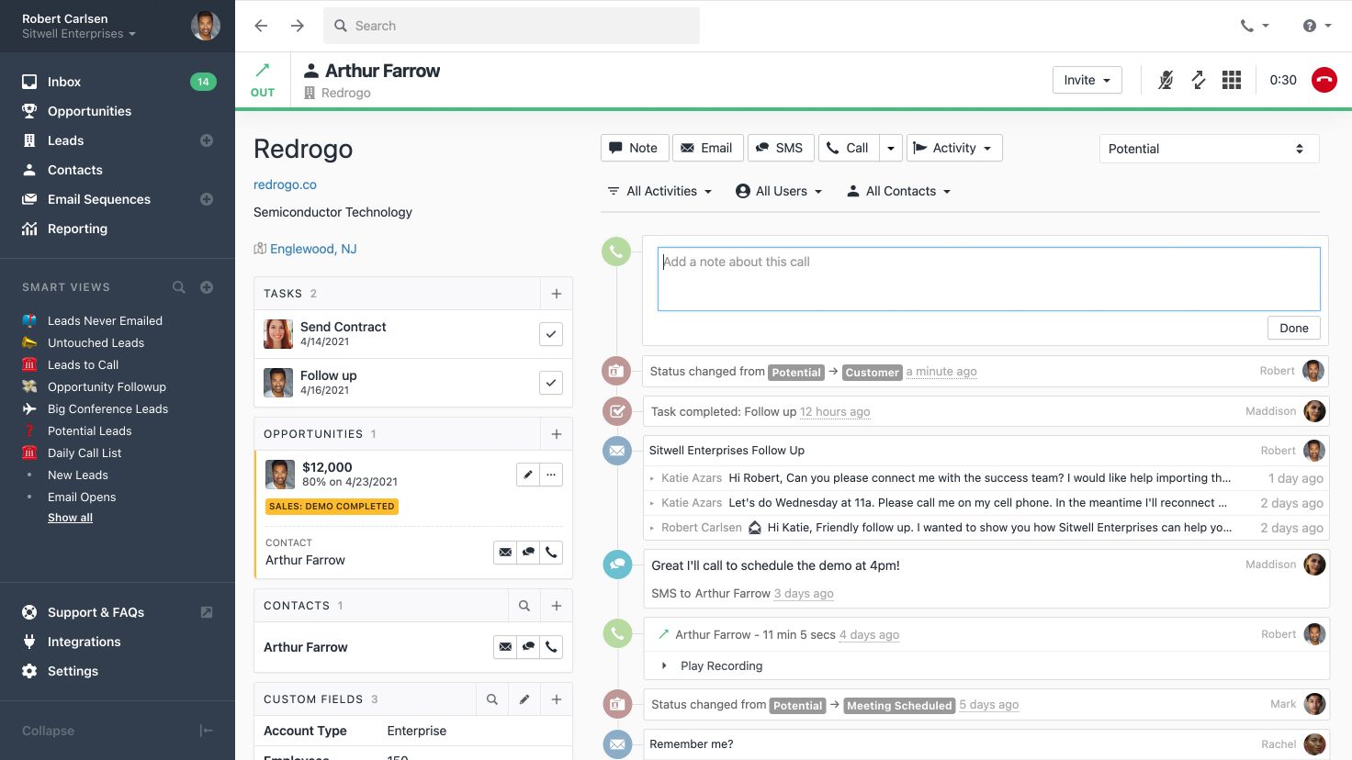The height and width of the screenshot is (760, 1352).
Task: Open the dialpad keypad for the call
Action: (x=1231, y=80)
